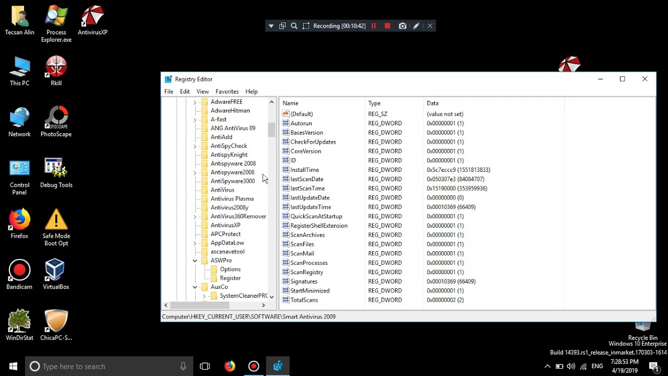Sort values by the Name column header
This screenshot has width=668, height=376.
click(x=322, y=103)
